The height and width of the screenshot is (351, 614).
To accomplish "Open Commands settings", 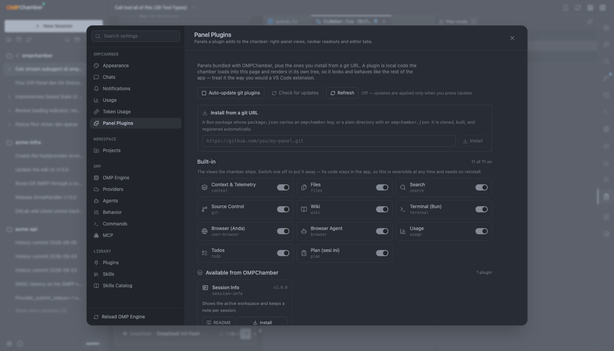I will 135,224.
